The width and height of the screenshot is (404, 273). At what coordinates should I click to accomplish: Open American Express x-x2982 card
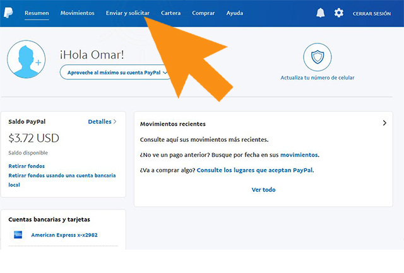pyautogui.click(x=64, y=235)
